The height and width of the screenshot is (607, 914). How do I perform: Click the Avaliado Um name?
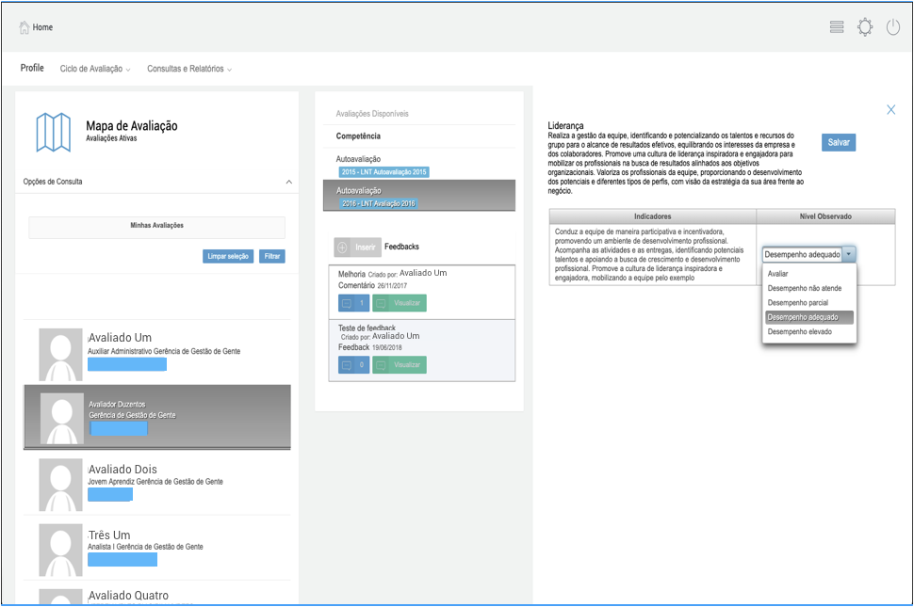pos(120,338)
